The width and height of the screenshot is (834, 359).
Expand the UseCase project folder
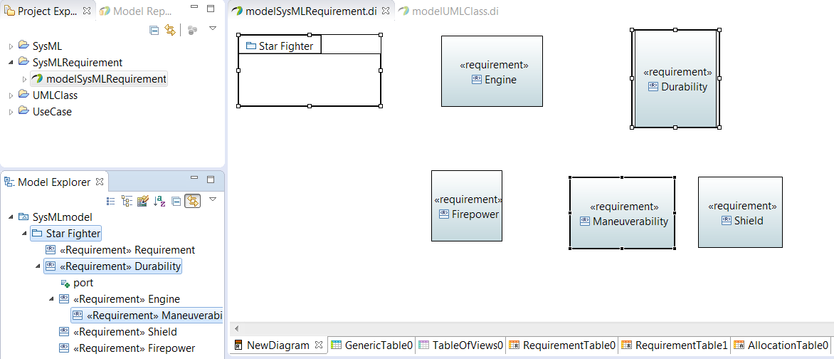pos(11,112)
